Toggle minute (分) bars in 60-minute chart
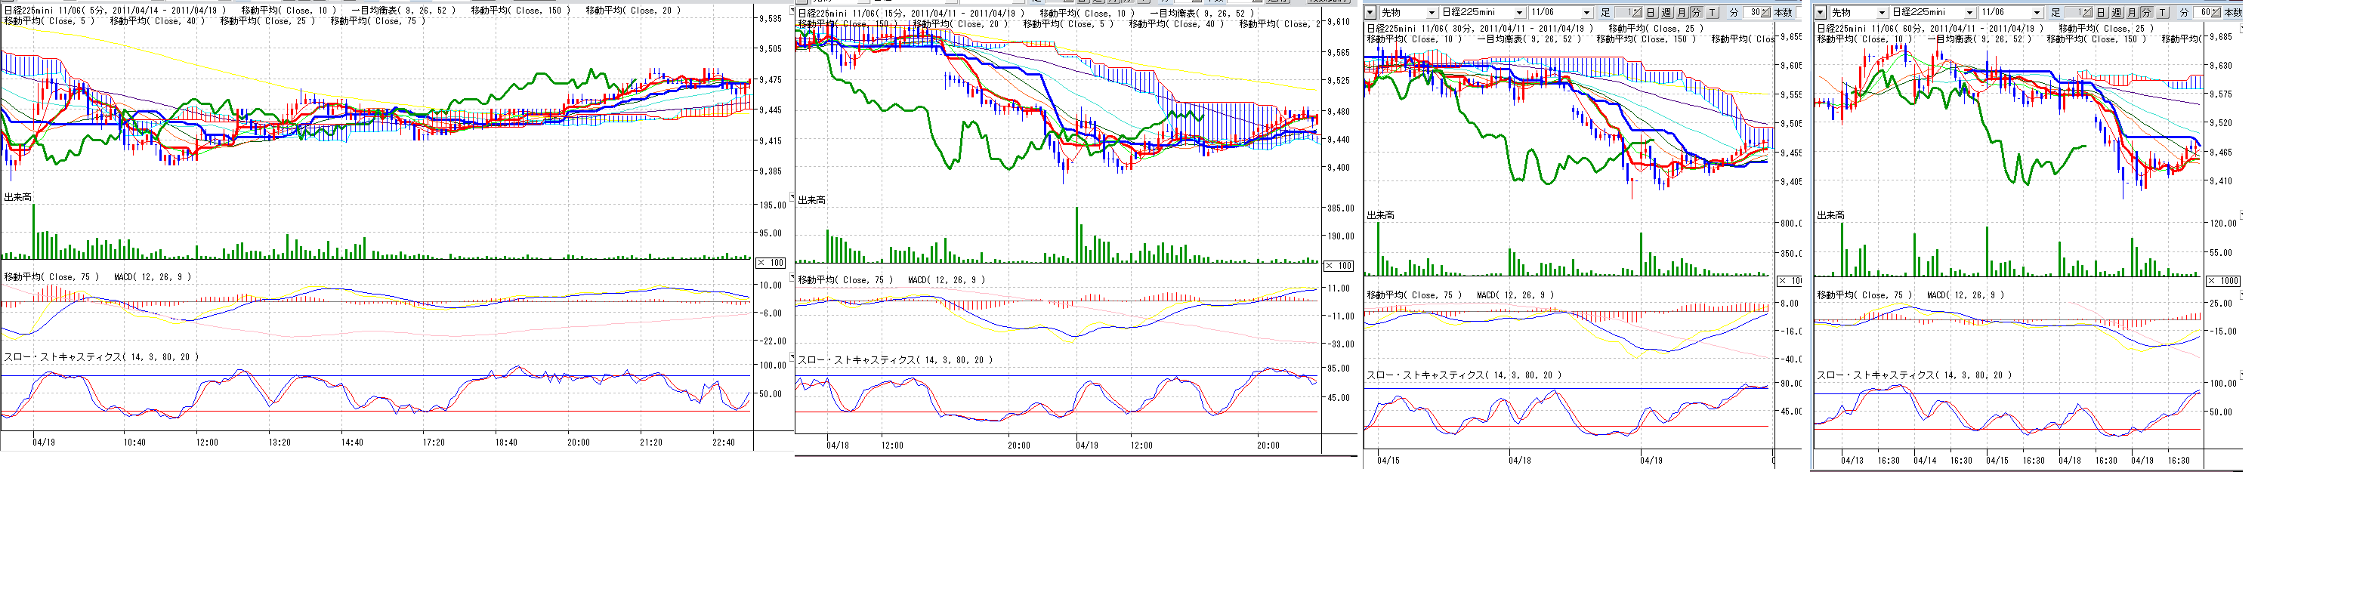This screenshot has width=2369, height=589. coord(2146,13)
